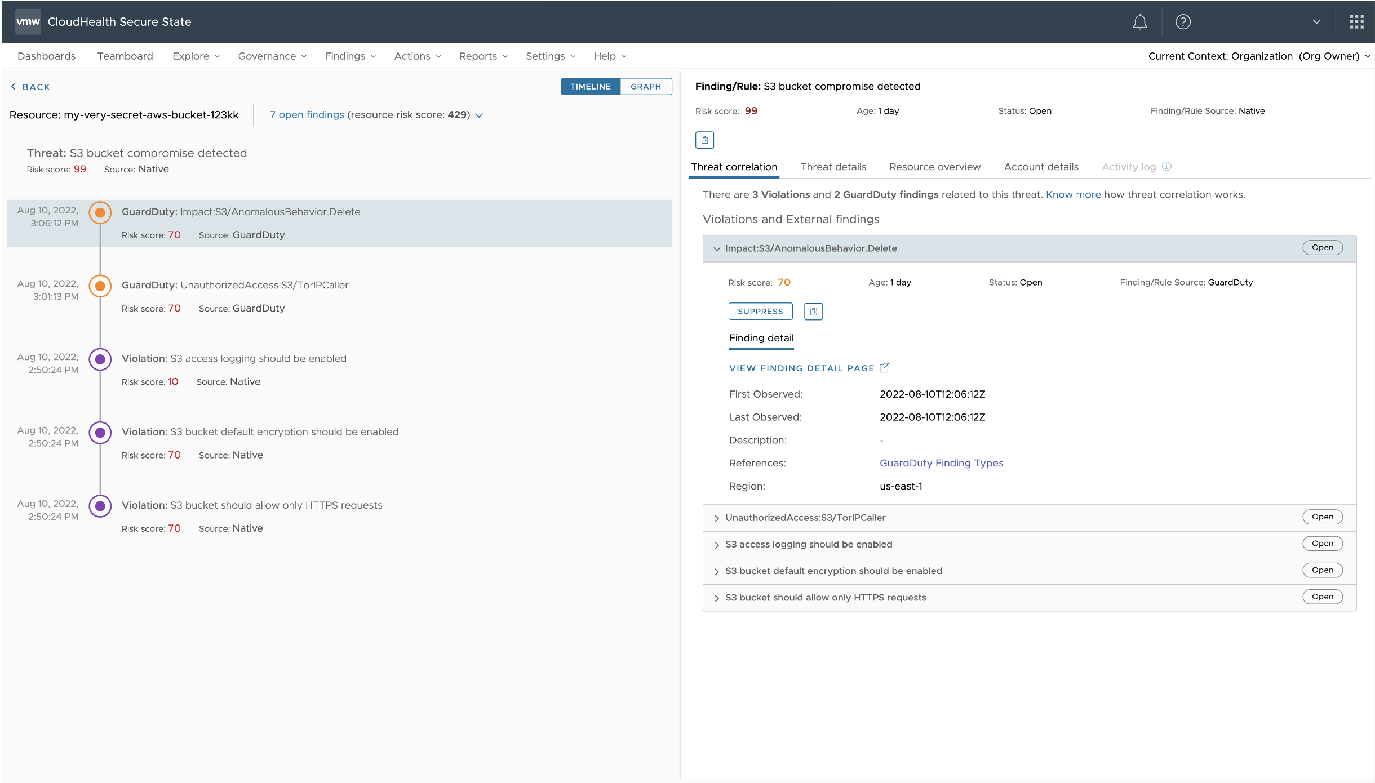Screen dimensions: 1375x783
Task: Open external link icon beside View Finding Detail Page
Action: (x=885, y=368)
